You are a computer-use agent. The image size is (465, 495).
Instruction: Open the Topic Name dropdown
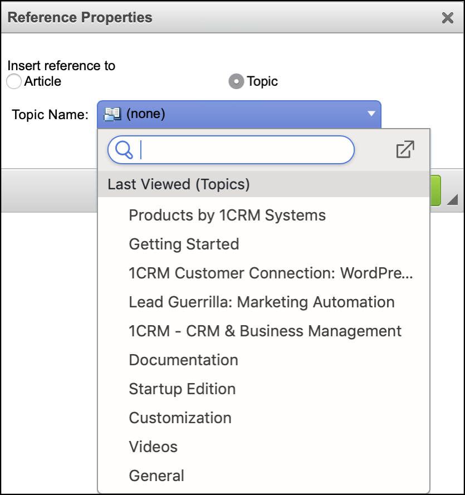[x=239, y=114]
